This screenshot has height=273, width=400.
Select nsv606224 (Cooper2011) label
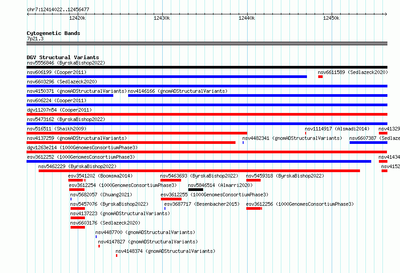tap(57, 100)
